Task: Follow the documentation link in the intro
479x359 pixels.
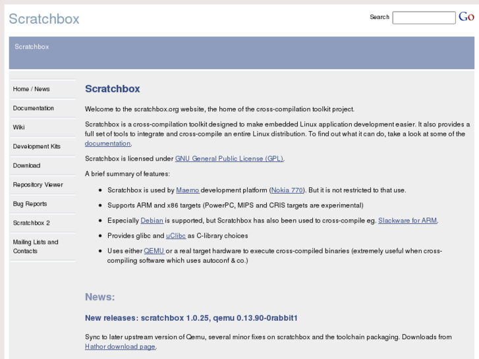Action: pyautogui.click(x=108, y=144)
